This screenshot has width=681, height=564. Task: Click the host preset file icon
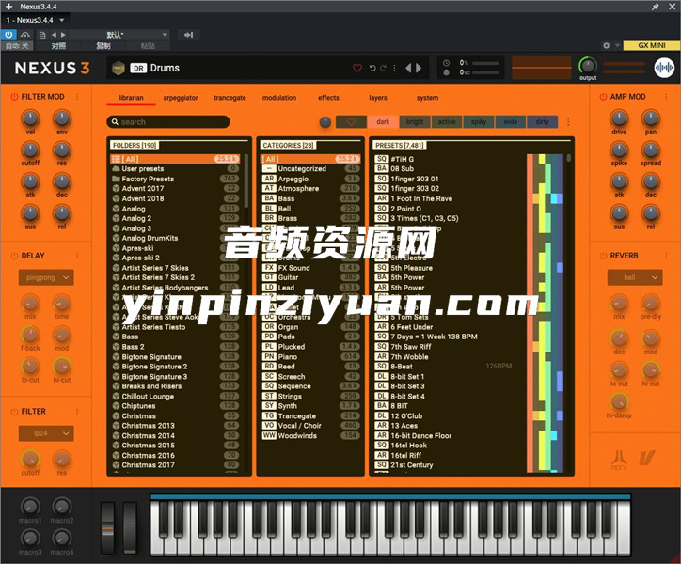(42, 35)
